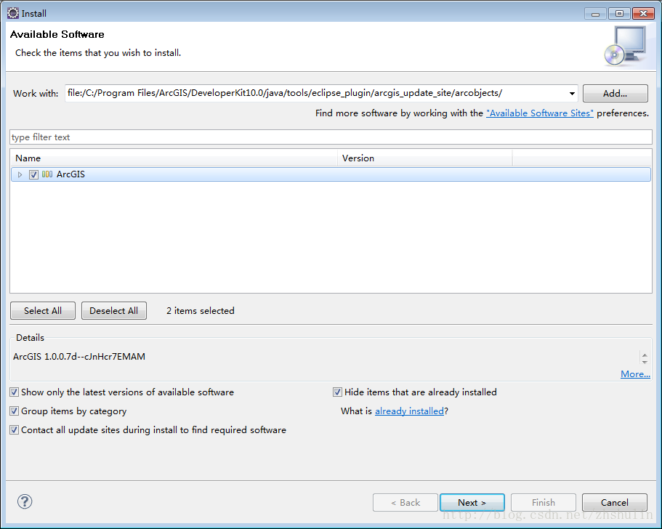The width and height of the screenshot is (662, 529).
Task: Click the ArcGIS category icon
Action: tap(47, 174)
